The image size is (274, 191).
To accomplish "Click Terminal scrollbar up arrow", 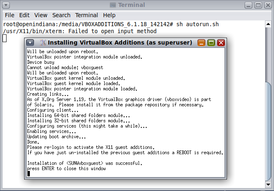I will coord(268,24).
